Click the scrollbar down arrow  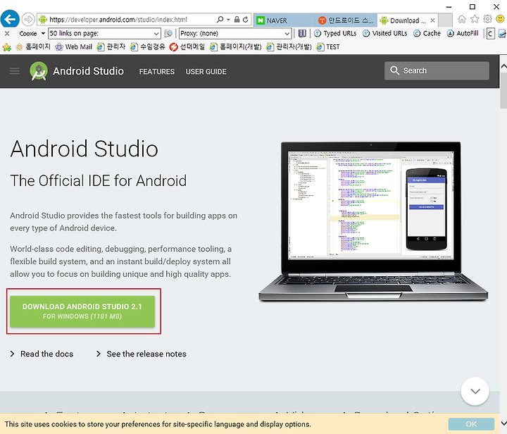(x=503, y=423)
